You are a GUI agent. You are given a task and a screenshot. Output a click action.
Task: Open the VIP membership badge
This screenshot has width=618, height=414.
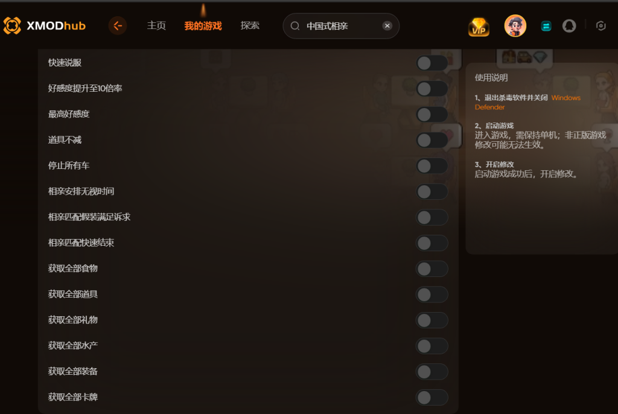tap(479, 27)
